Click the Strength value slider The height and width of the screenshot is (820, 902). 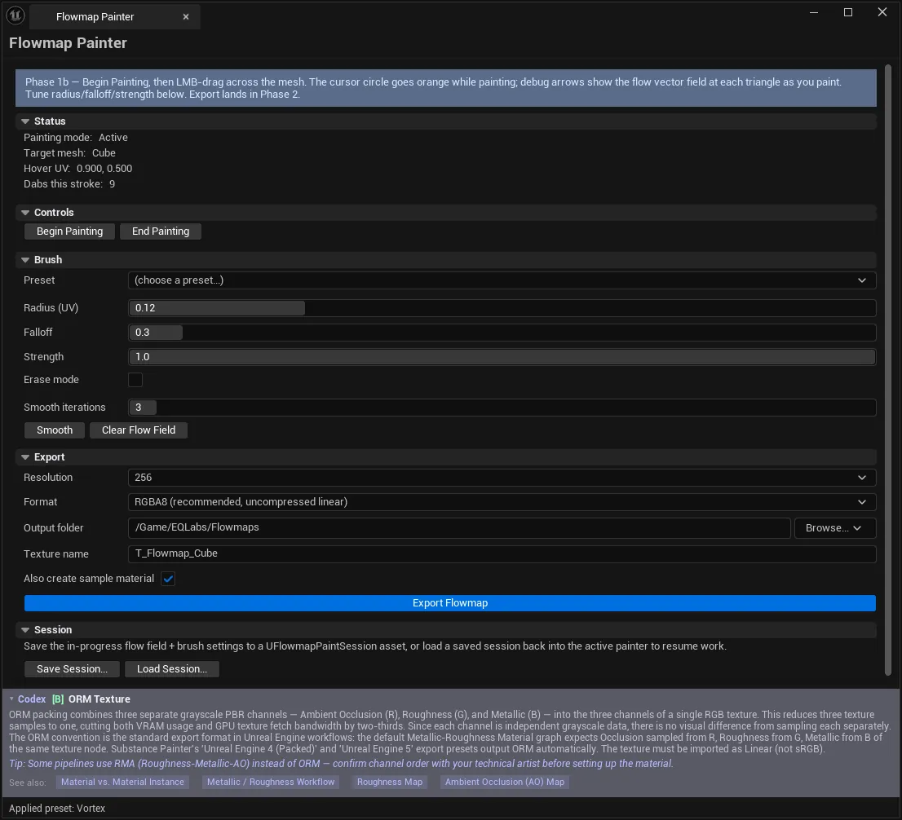point(502,357)
